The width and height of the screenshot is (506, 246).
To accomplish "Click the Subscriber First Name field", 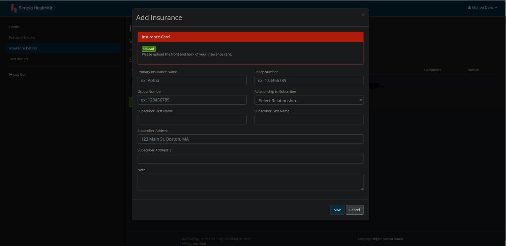I will [192, 119].
